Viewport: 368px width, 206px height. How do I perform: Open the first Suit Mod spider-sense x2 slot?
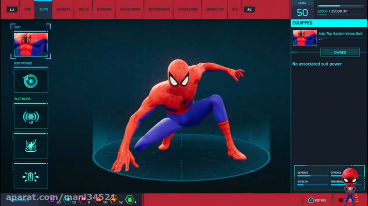(31, 116)
